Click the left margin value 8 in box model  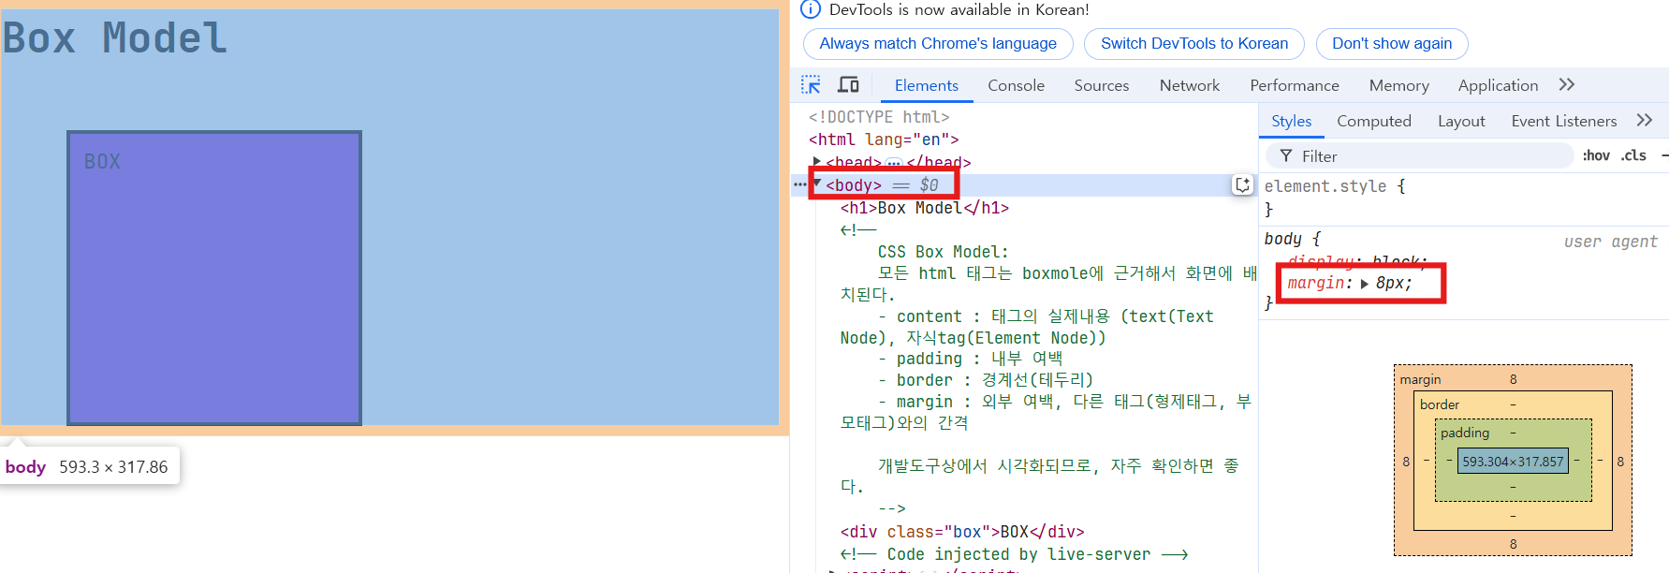pyautogui.click(x=1406, y=461)
